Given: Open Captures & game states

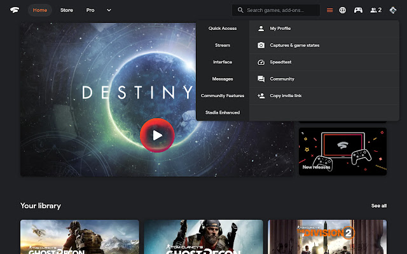Looking at the screenshot, I should 324,45.
